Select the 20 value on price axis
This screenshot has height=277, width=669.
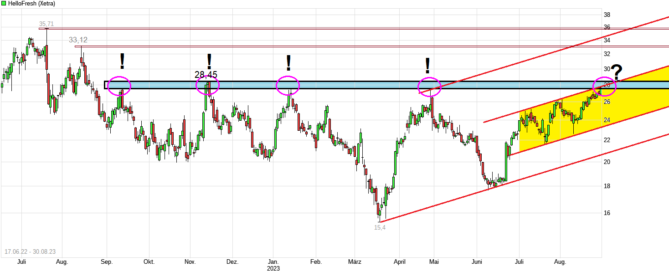(607, 162)
